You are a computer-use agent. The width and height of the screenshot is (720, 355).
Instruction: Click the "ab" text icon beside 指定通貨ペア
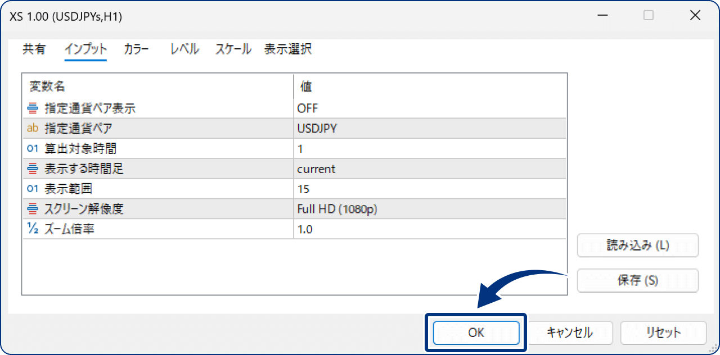coord(32,128)
